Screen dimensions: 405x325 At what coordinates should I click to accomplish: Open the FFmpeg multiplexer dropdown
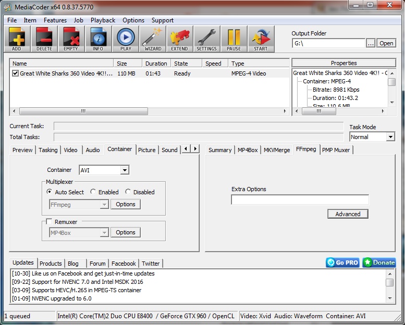click(104, 205)
